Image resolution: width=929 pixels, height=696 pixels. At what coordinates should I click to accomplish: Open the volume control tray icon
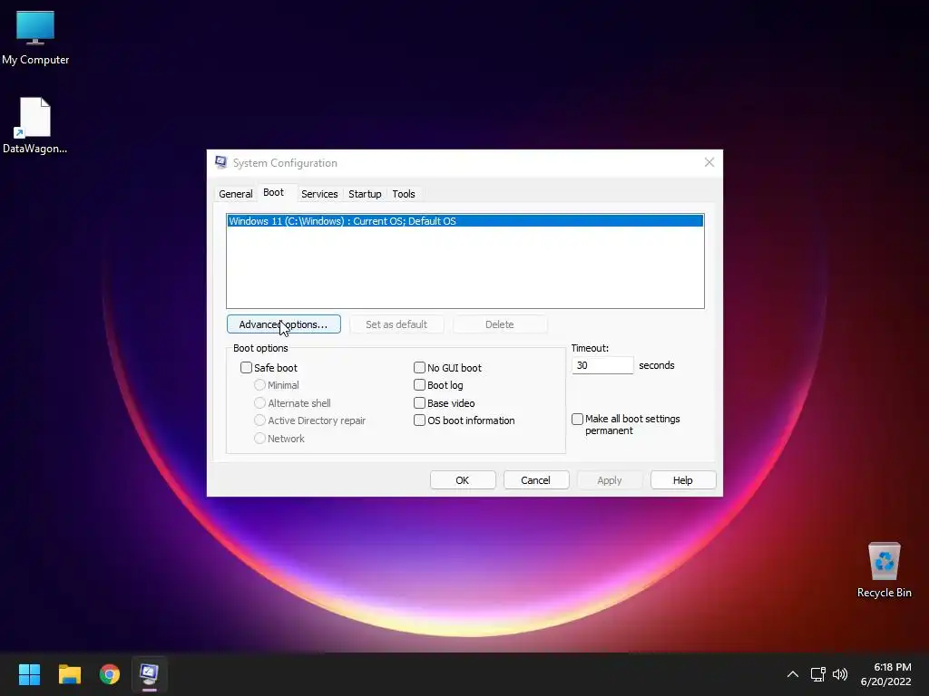point(840,674)
